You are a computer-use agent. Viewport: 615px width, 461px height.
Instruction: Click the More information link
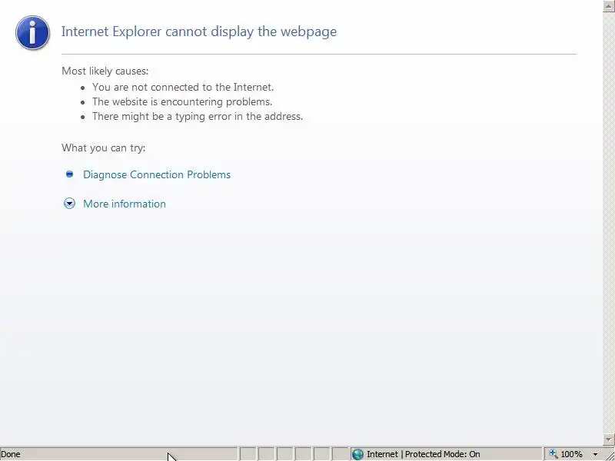125,204
